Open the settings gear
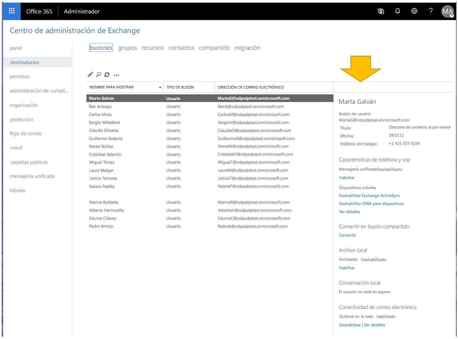458x339 pixels. (x=414, y=11)
